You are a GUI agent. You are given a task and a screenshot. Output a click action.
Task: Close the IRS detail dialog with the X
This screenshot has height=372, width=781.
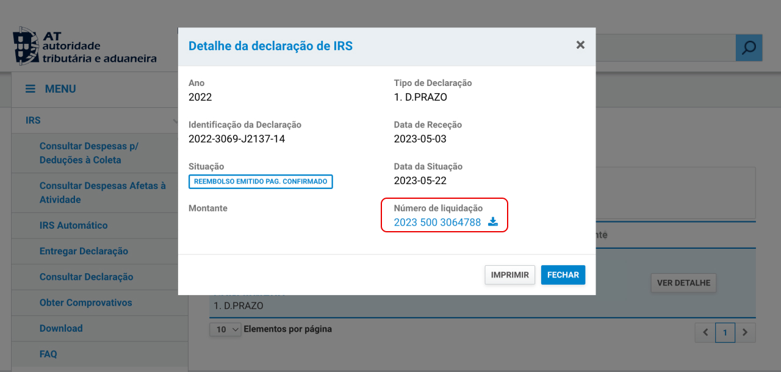click(580, 45)
